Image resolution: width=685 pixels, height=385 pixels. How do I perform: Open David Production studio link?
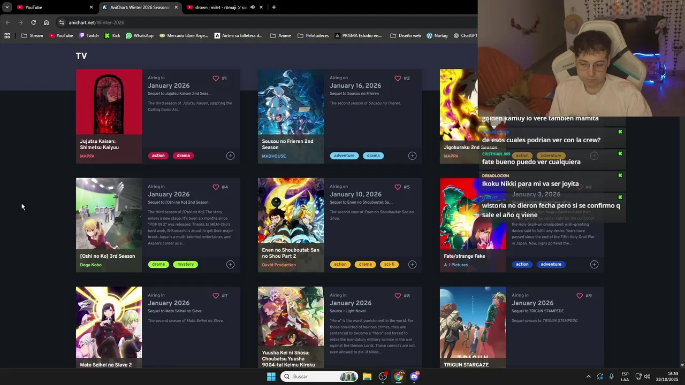[x=279, y=265]
